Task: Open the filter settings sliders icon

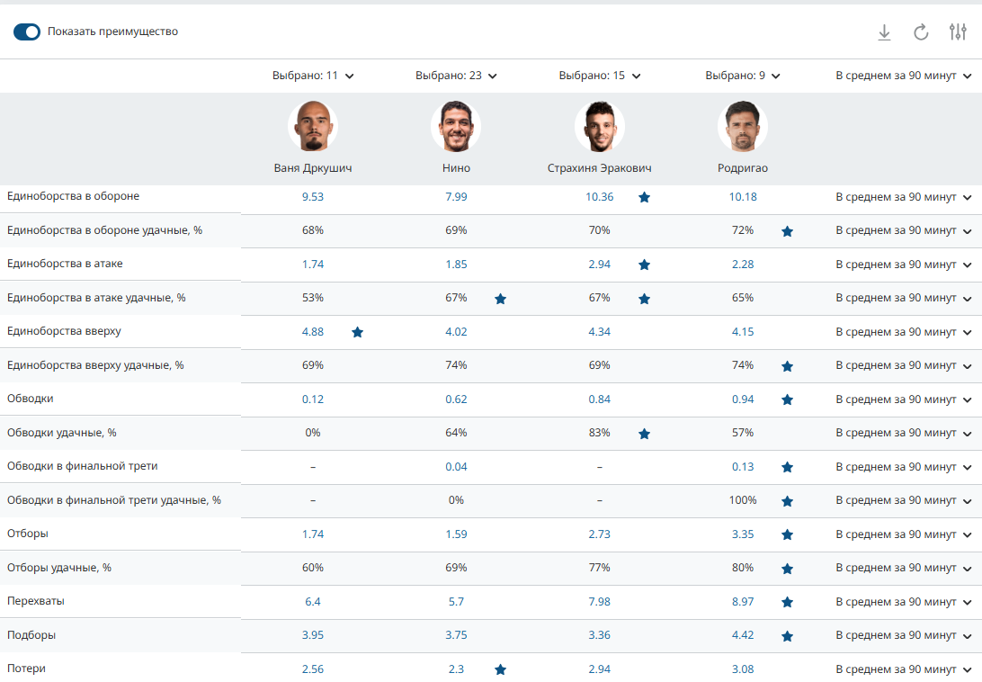Action: (958, 32)
